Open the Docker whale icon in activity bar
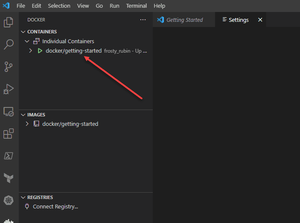The image size is (300, 223). click(9, 221)
